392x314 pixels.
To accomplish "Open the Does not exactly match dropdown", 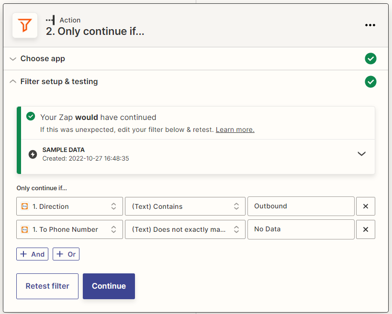I will tap(185, 229).
